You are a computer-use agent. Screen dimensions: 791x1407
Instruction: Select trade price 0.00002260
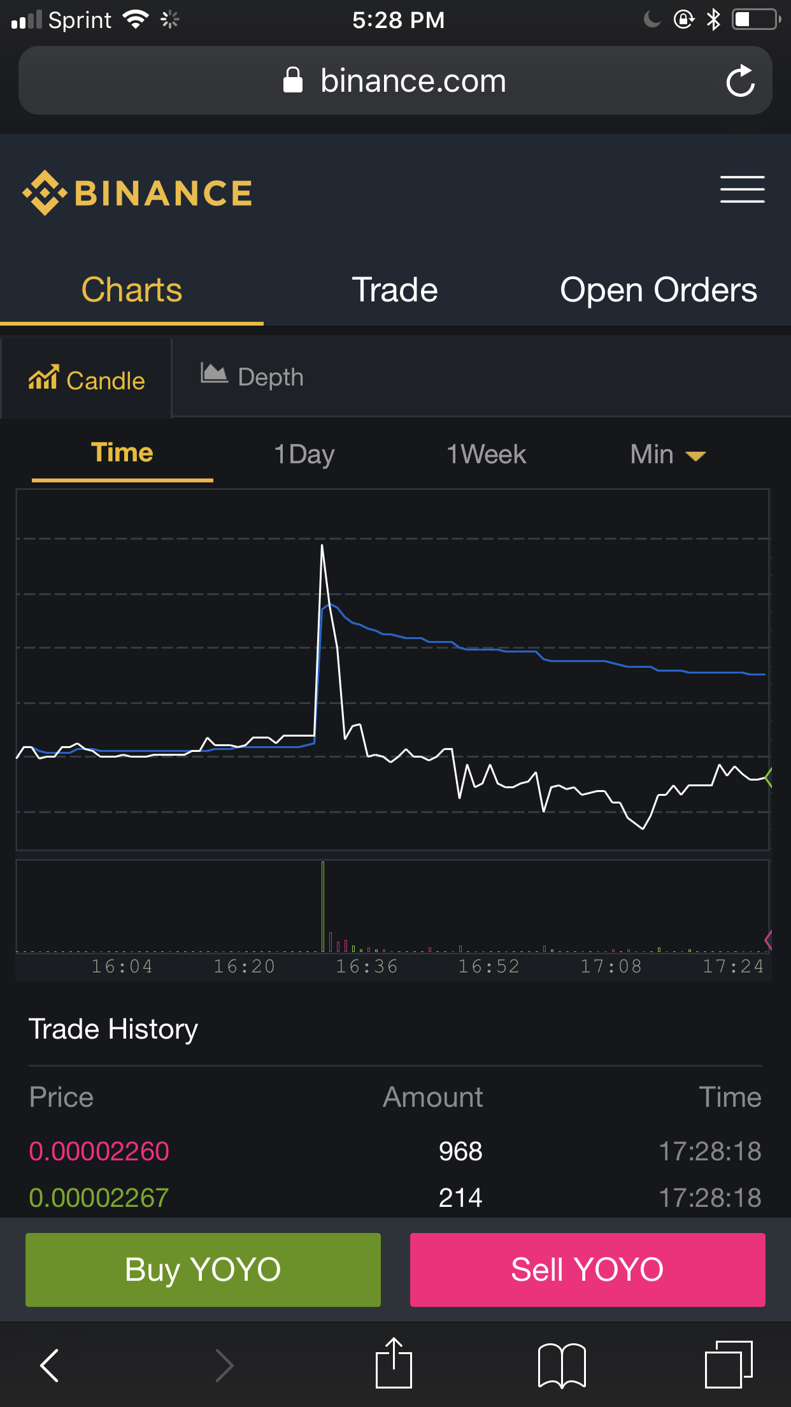coord(99,1151)
